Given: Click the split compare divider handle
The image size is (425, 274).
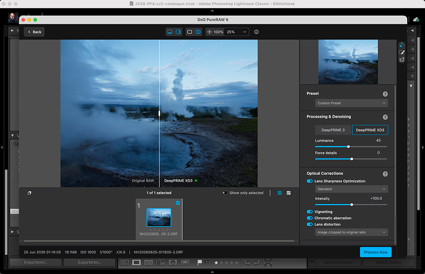Looking at the screenshot, I should [x=159, y=113].
